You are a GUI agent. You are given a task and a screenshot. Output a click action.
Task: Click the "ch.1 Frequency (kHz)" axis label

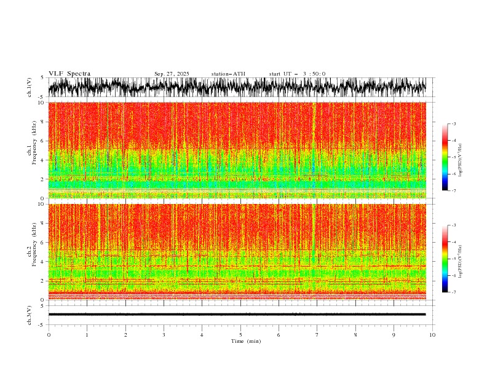click(32, 143)
